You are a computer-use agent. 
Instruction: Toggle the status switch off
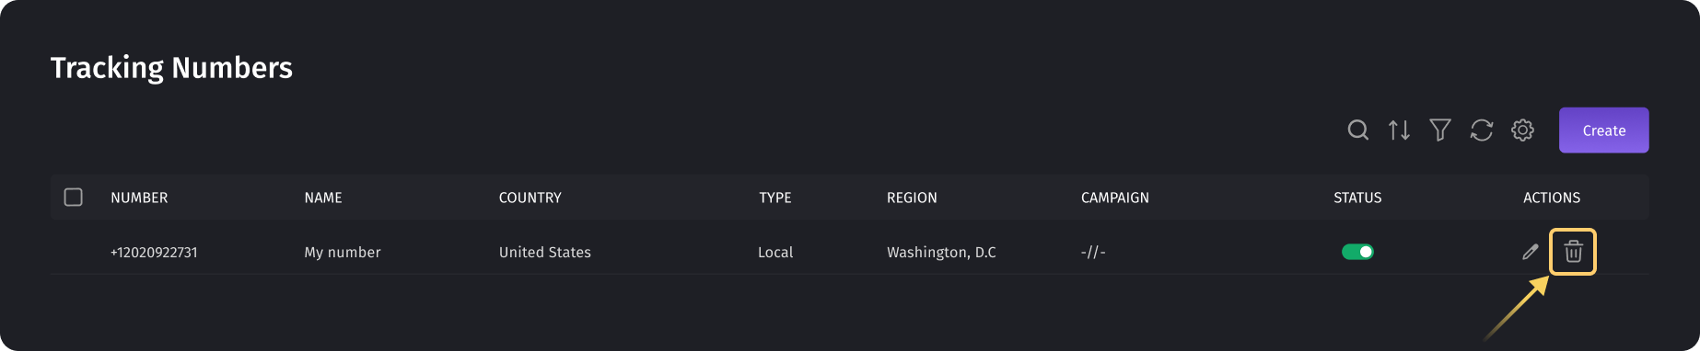tap(1357, 252)
